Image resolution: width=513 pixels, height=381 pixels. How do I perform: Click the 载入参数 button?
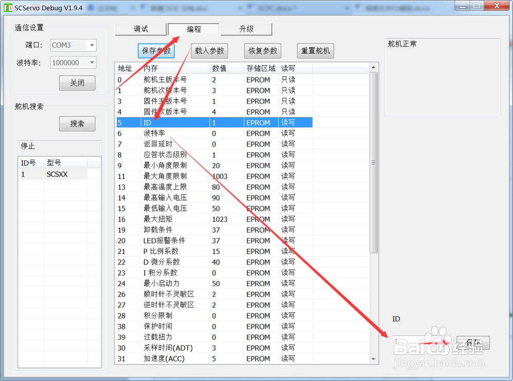[x=209, y=50]
